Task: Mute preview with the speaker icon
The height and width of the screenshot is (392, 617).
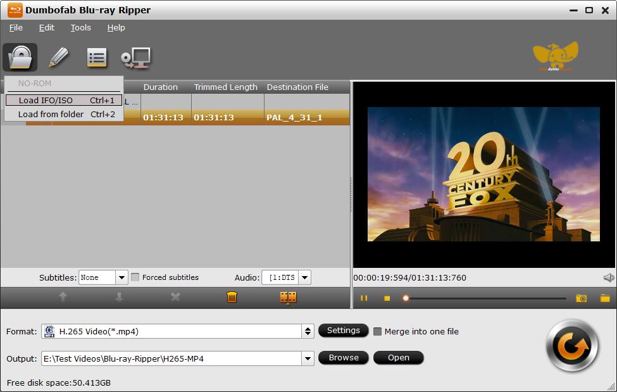Action: click(x=608, y=278)
